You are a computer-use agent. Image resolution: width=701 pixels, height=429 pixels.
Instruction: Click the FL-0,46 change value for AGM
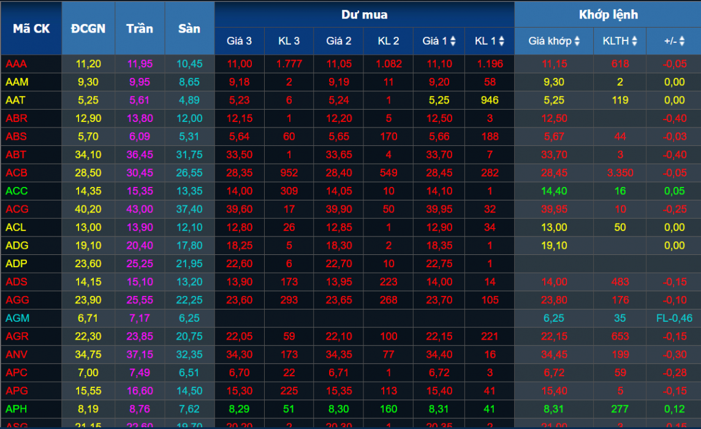tap(674, 319)
